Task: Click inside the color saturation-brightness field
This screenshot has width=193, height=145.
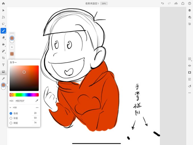Action: tap(24, 78)
